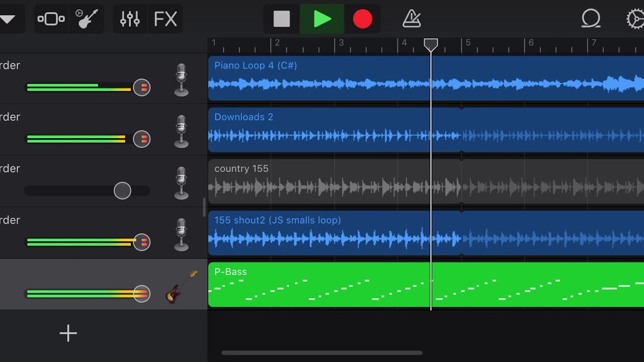Open the Smart Guitar instrument browser icon

click(x=87, y=19)
